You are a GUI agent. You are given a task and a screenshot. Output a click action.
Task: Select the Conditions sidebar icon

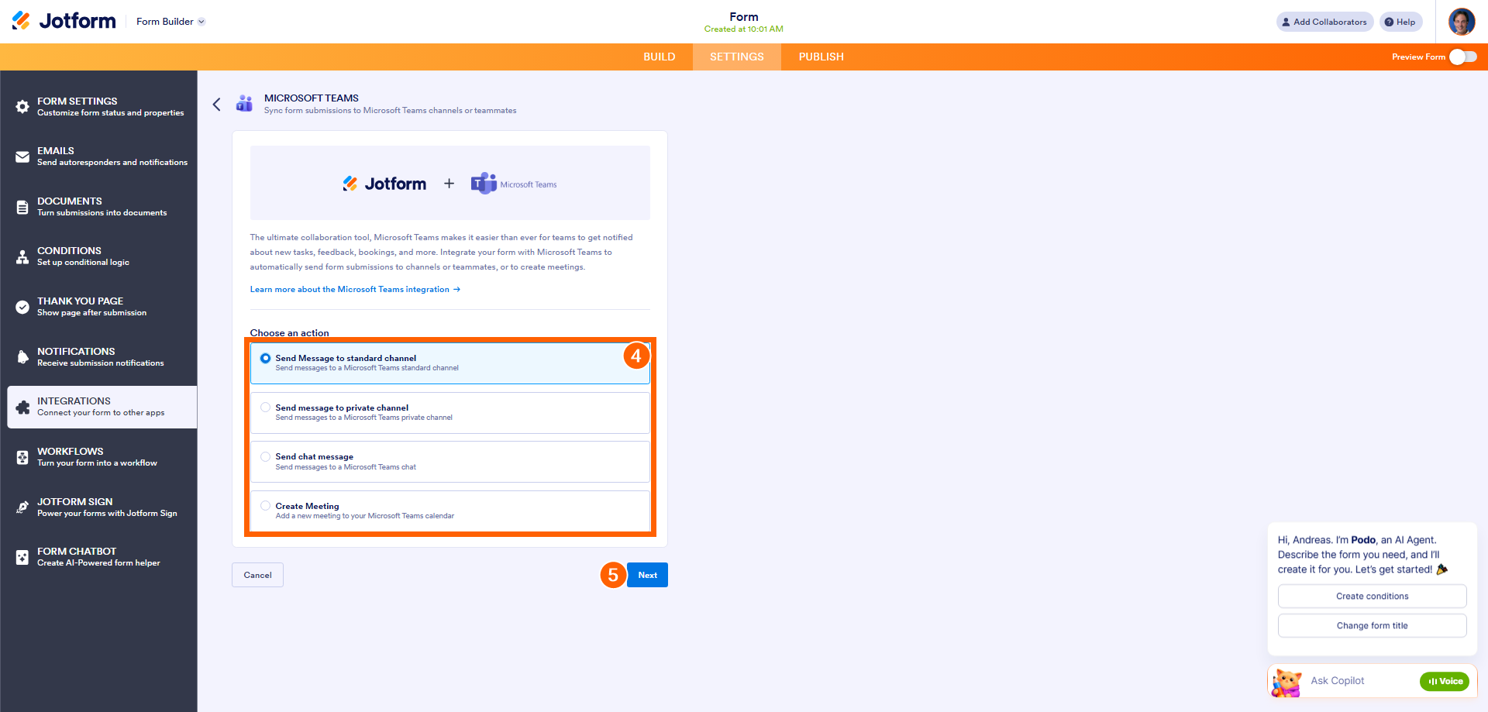pos(22,256)
